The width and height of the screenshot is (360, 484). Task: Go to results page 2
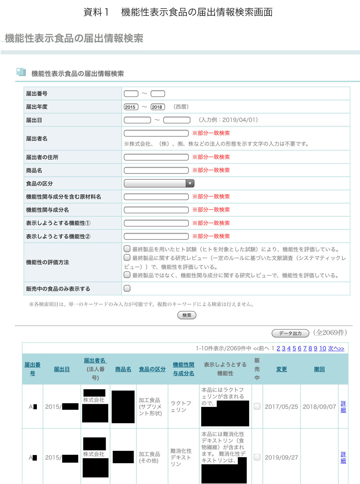point(278,348)
